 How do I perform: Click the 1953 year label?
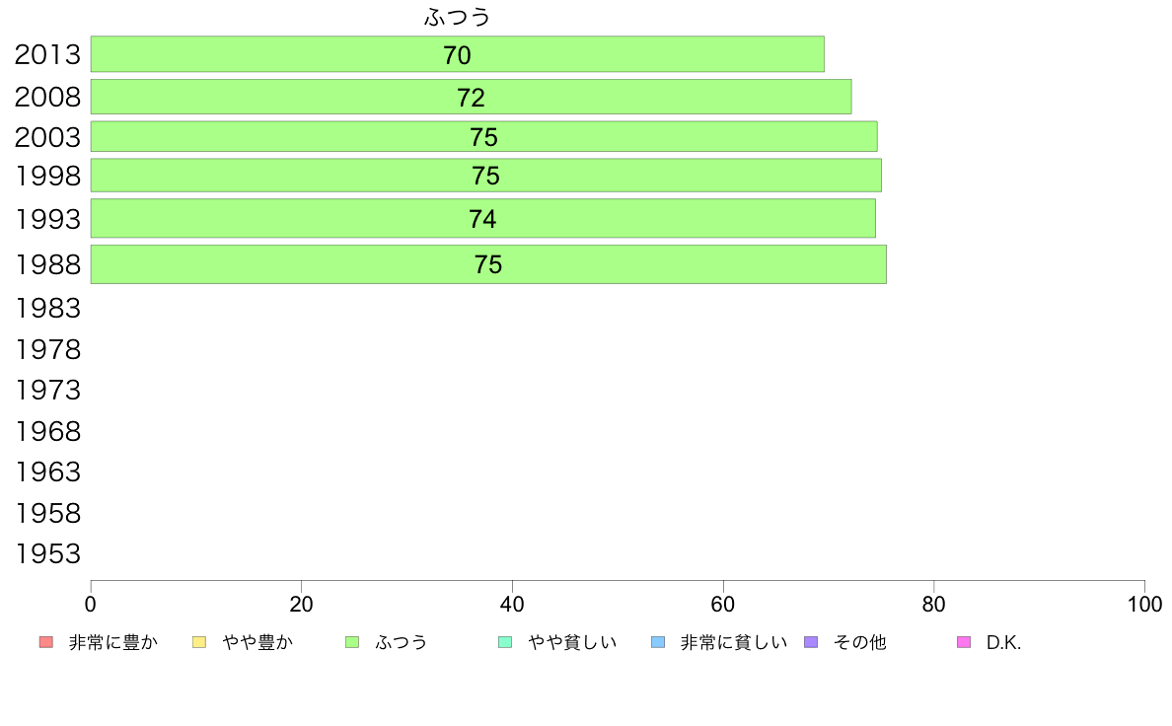47,554
